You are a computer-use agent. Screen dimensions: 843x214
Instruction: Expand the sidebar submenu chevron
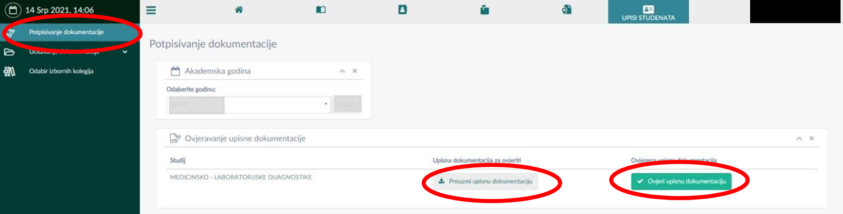coord(125,52)
